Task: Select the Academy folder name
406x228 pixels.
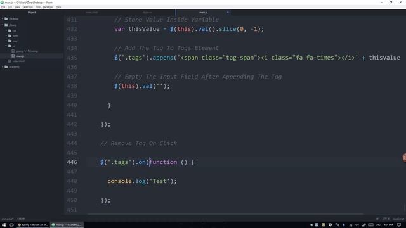Action: [14, 66]
